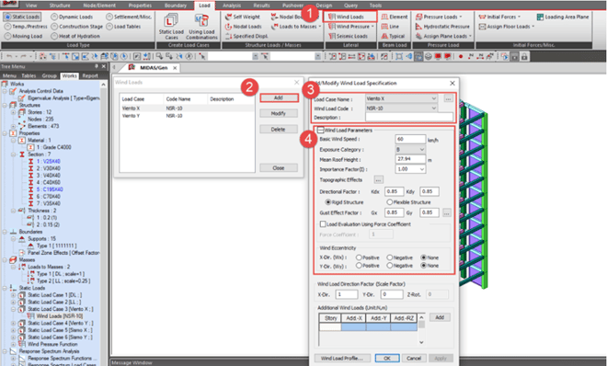Select Typical beam load tool
Viewport: 607px width, 366px height.
393,37
